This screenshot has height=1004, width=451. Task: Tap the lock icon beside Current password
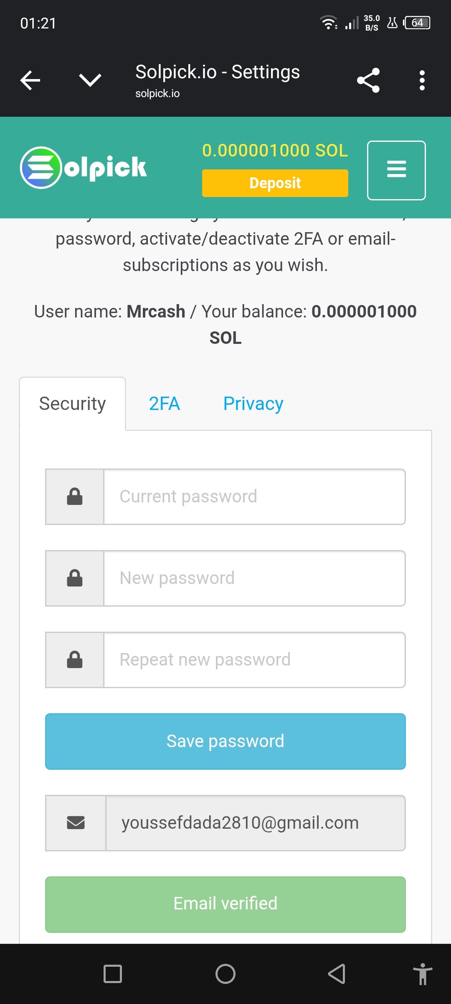point(75,497)
